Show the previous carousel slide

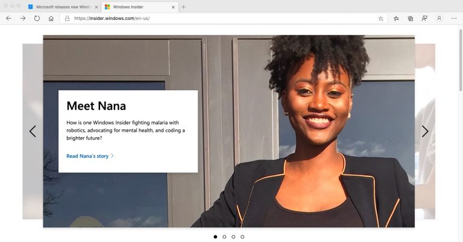33,131
